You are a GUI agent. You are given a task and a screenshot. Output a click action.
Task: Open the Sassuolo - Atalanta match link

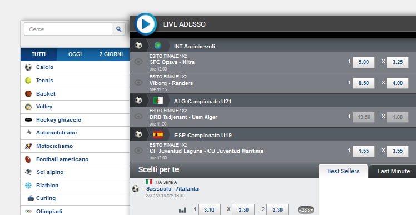coord(172,189)
